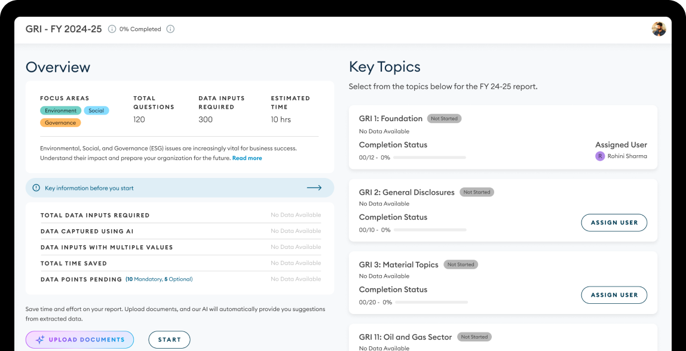The height and width of the screenshot is (351, 686).
Task: Click Rohini Sharma's avatar icon
Action: click(600, 156)
